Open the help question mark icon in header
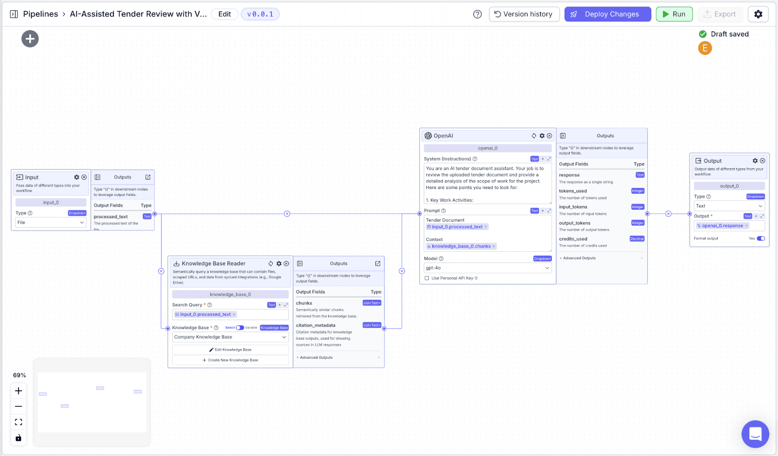The image size is (778, 456). [x=477, y=14]
